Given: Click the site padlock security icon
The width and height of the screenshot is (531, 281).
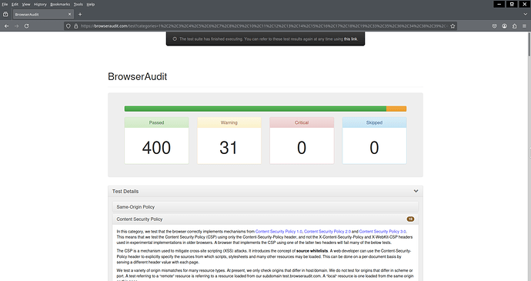Looking at the screenshot, I should coord(76,26).
